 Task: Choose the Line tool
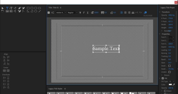coord(40,11)
